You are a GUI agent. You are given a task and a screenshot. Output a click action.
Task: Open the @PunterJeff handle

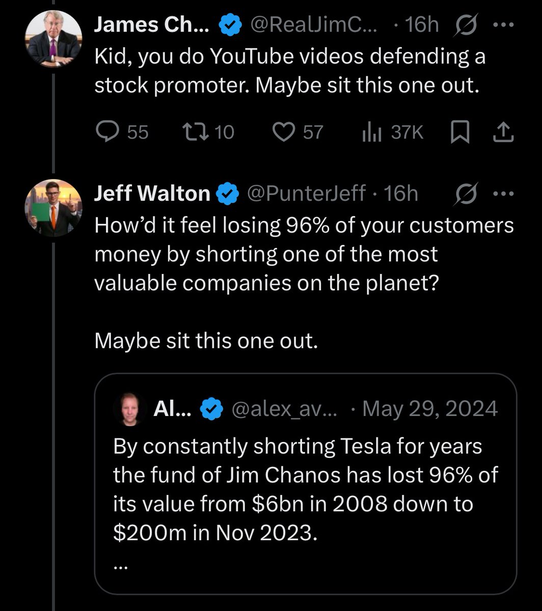click(306, 193)
